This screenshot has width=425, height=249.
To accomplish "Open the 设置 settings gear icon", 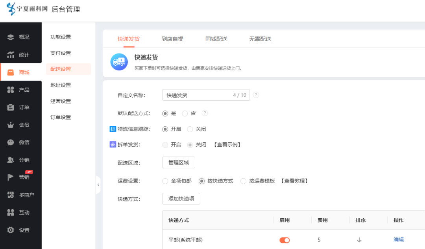I will click(11, 230).
